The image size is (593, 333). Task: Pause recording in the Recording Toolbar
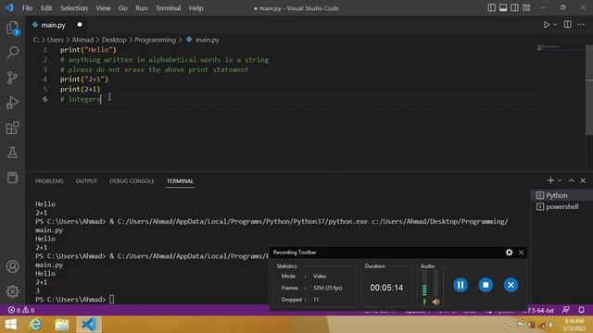coord(461,285)
